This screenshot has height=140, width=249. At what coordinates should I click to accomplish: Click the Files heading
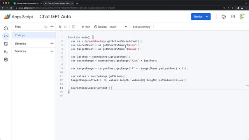pos(18,27)
